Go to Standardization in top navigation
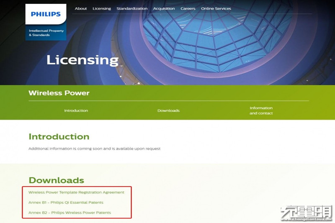This screenshot has width=335, height=223. pyautogui.click(x=132, y=8)
